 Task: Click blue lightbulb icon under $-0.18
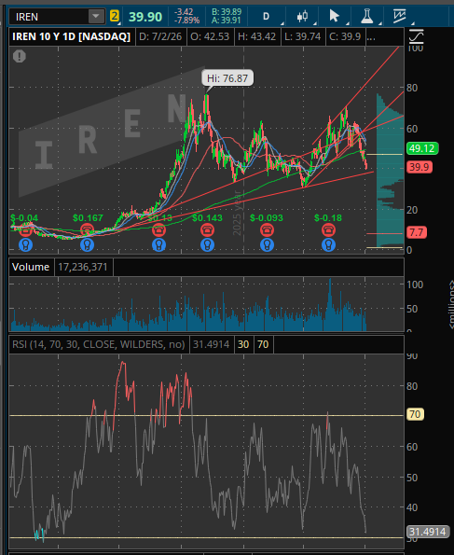click(x=328, y=244)
